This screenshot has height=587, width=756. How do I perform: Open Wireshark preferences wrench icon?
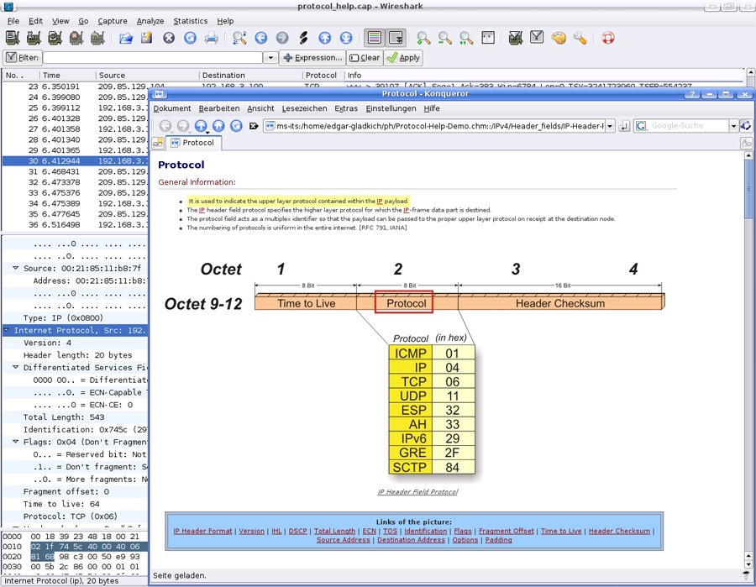pos(580,38)
